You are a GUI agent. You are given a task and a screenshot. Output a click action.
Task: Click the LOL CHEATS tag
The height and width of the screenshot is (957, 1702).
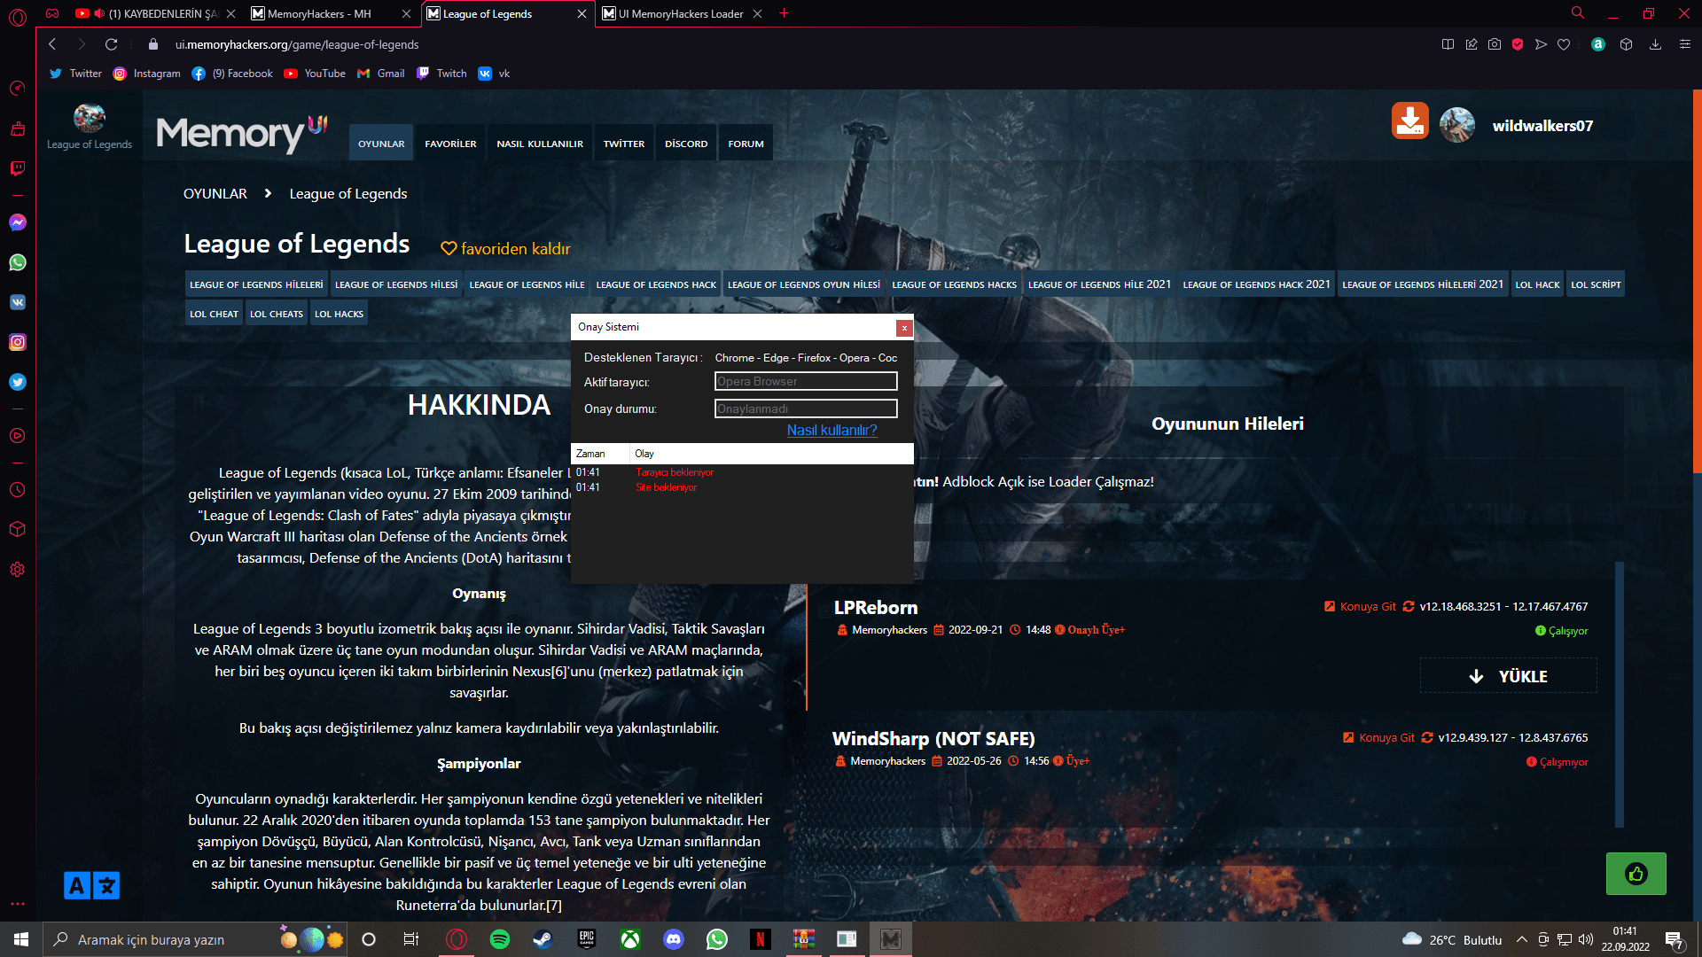tap(277, 314)
